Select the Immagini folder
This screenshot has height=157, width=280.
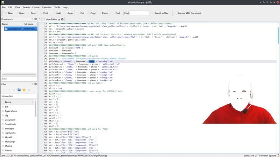(9, 129)
